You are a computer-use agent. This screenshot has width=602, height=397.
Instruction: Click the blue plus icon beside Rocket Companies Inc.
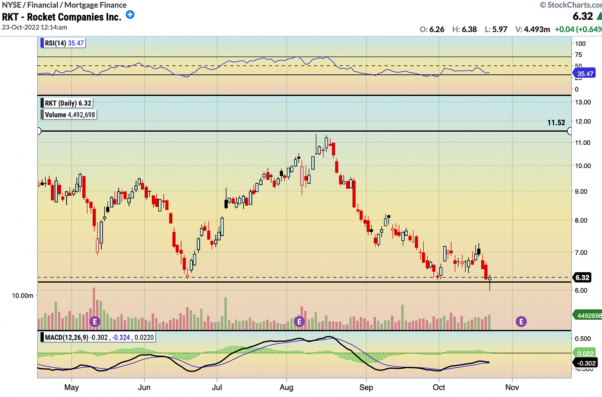[x=130, y=15]
